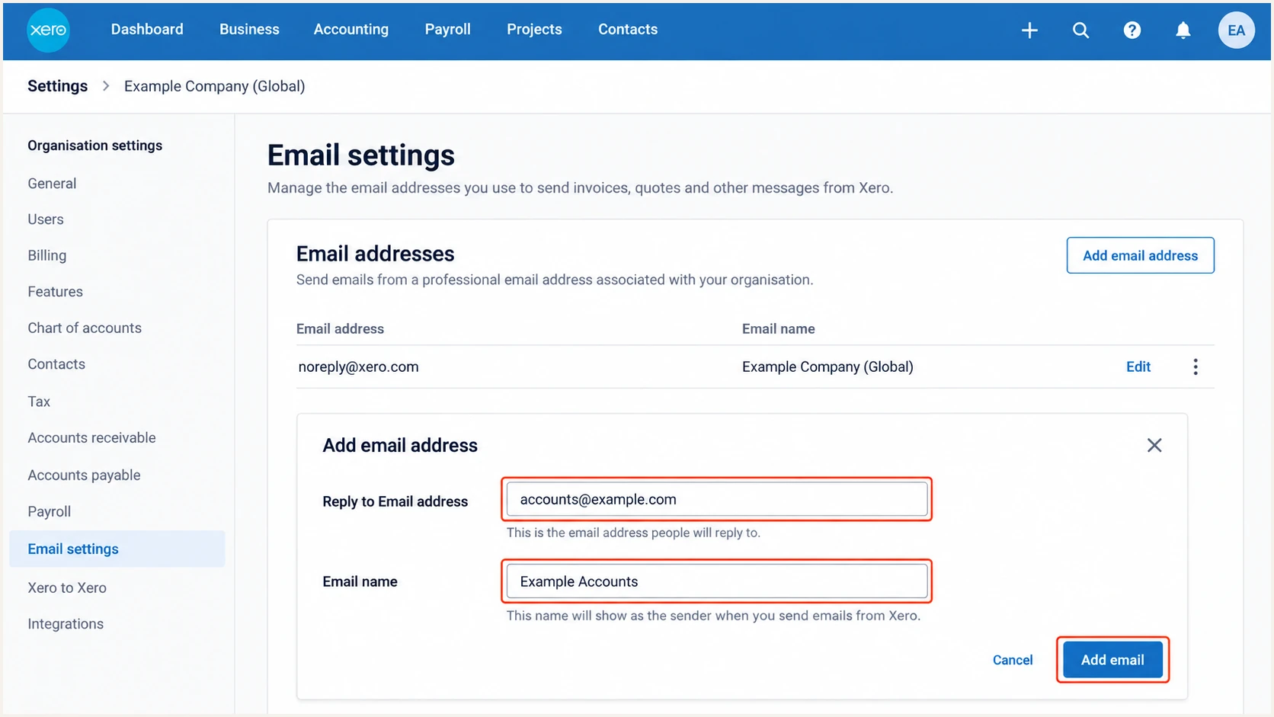Open Integrations settings

coord(66,624)
